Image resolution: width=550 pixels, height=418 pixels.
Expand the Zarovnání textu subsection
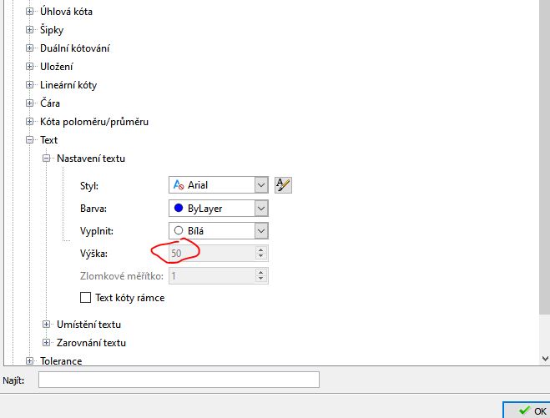(x=47, y=343)
